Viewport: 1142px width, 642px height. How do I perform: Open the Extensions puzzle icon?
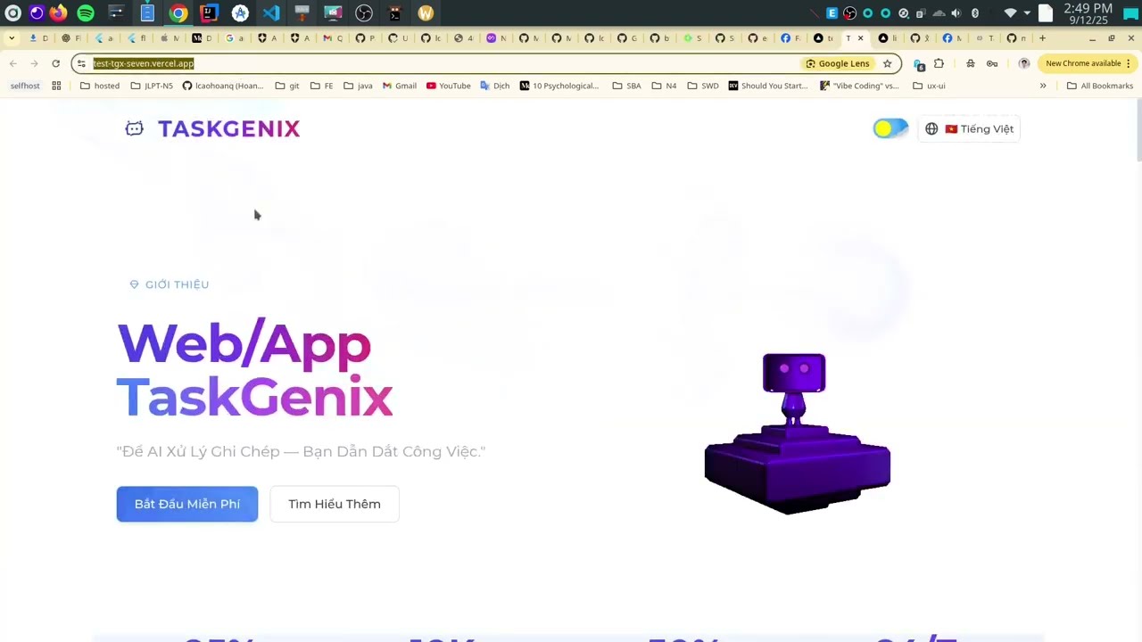939,63
